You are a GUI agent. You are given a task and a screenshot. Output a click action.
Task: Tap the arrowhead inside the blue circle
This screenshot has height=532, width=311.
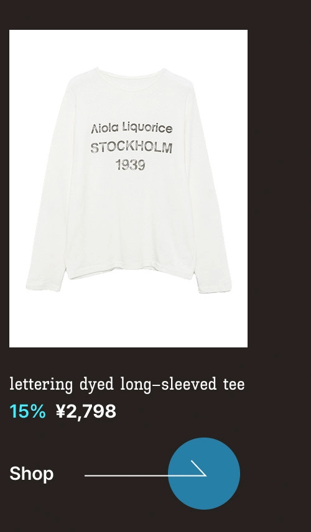coord(199,469)
